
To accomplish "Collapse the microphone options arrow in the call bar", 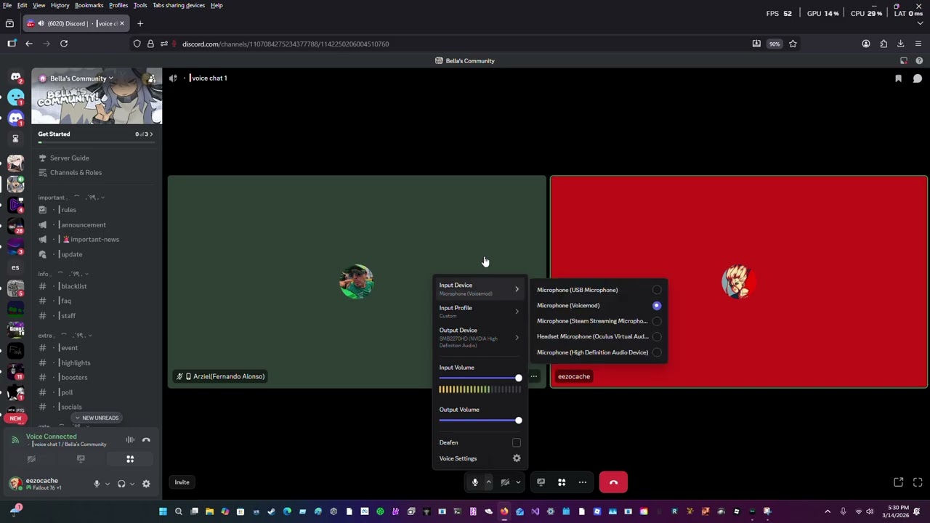I will (489, 482).
